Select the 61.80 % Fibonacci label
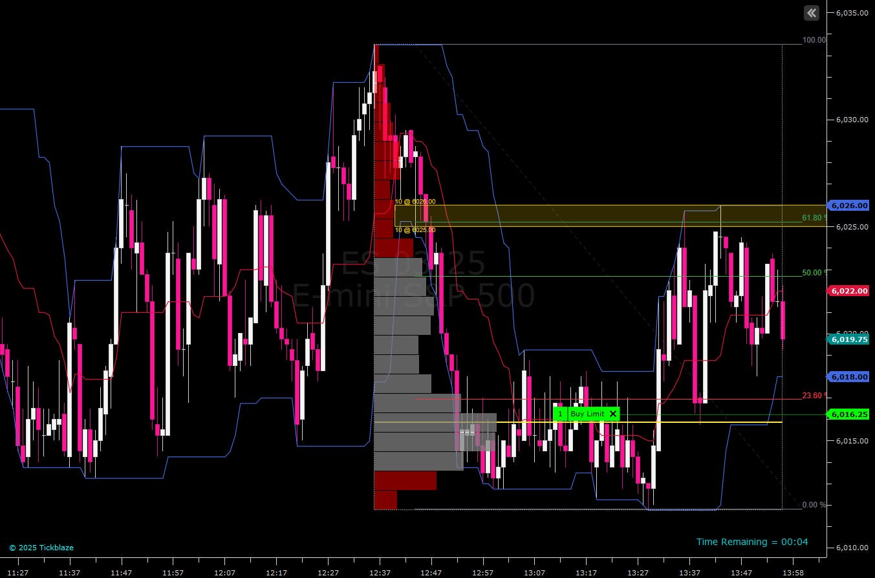 point(814,218)
